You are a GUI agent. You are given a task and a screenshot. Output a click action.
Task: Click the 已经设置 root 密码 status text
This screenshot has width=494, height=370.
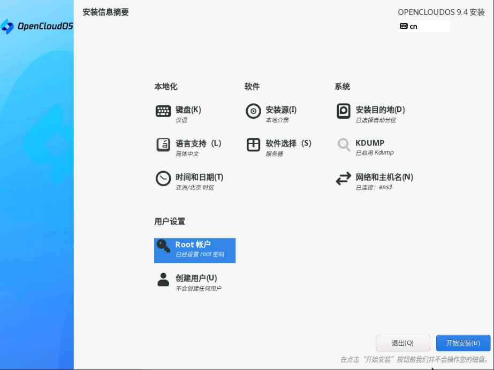200,254
